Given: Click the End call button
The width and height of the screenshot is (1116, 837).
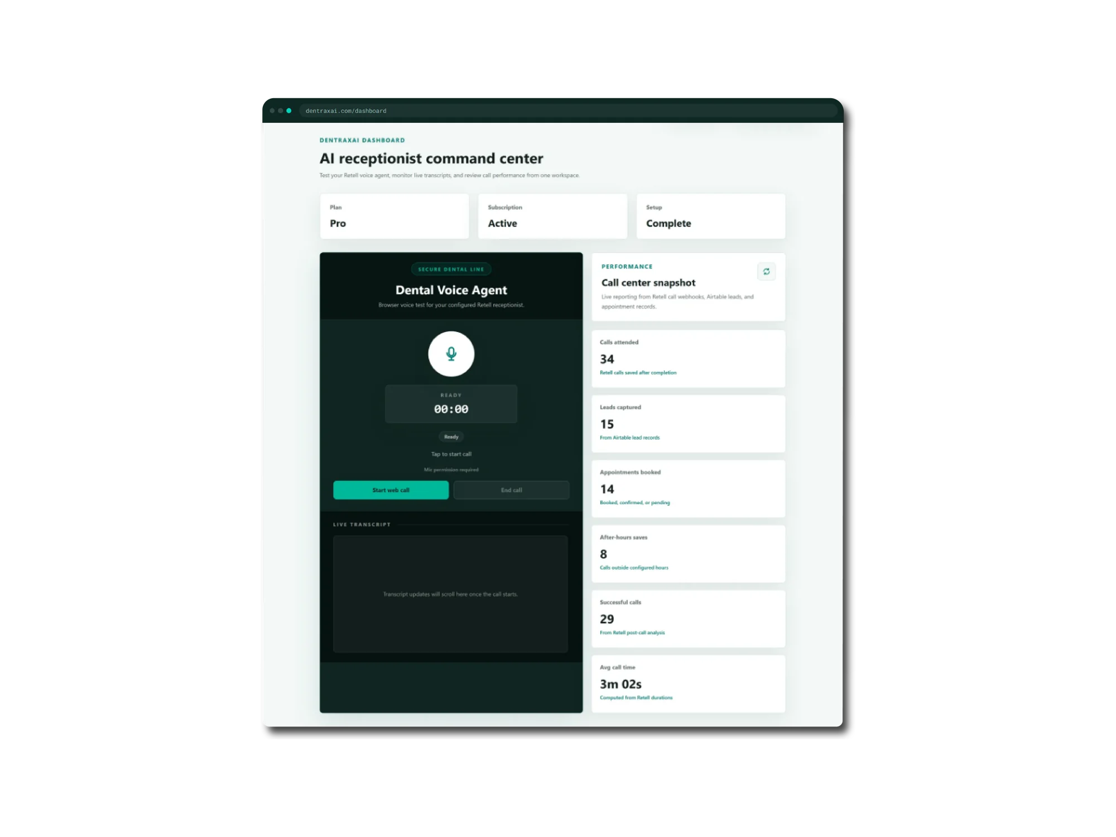Looking at the screenshot, I should click(x=511, y=490).
